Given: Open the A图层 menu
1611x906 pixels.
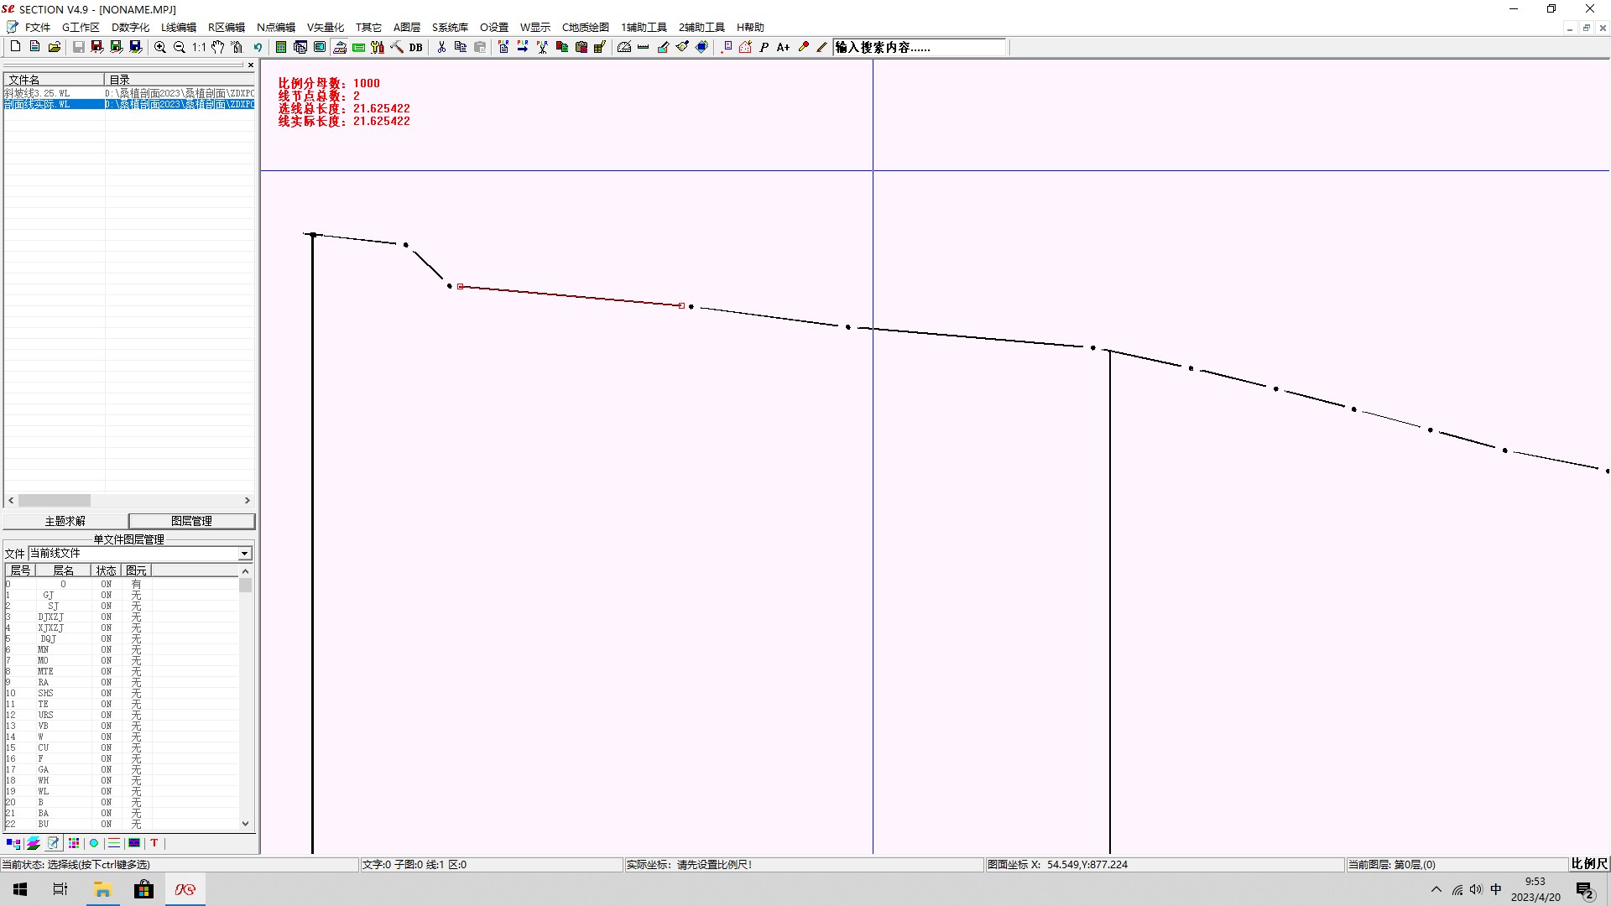Looking at the screenshot, I should [407, 27].
